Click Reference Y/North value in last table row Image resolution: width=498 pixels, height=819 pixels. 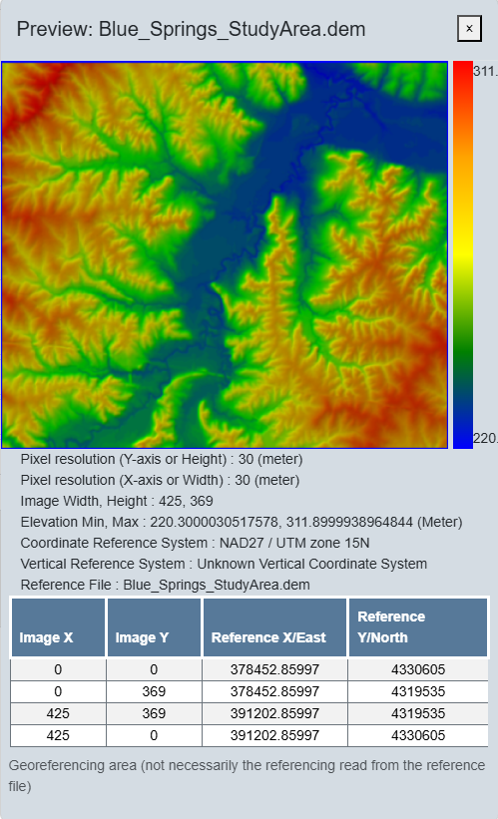pos(418,735)
